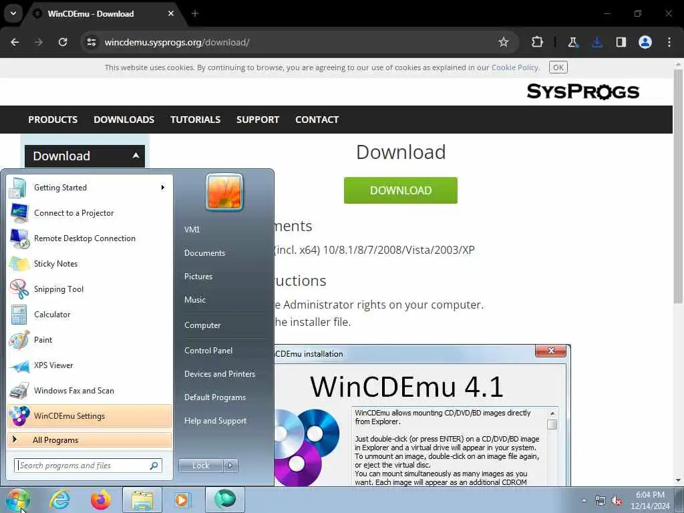684x513 pixels.
Task: Click the Lock button
Action: (200, 466)
